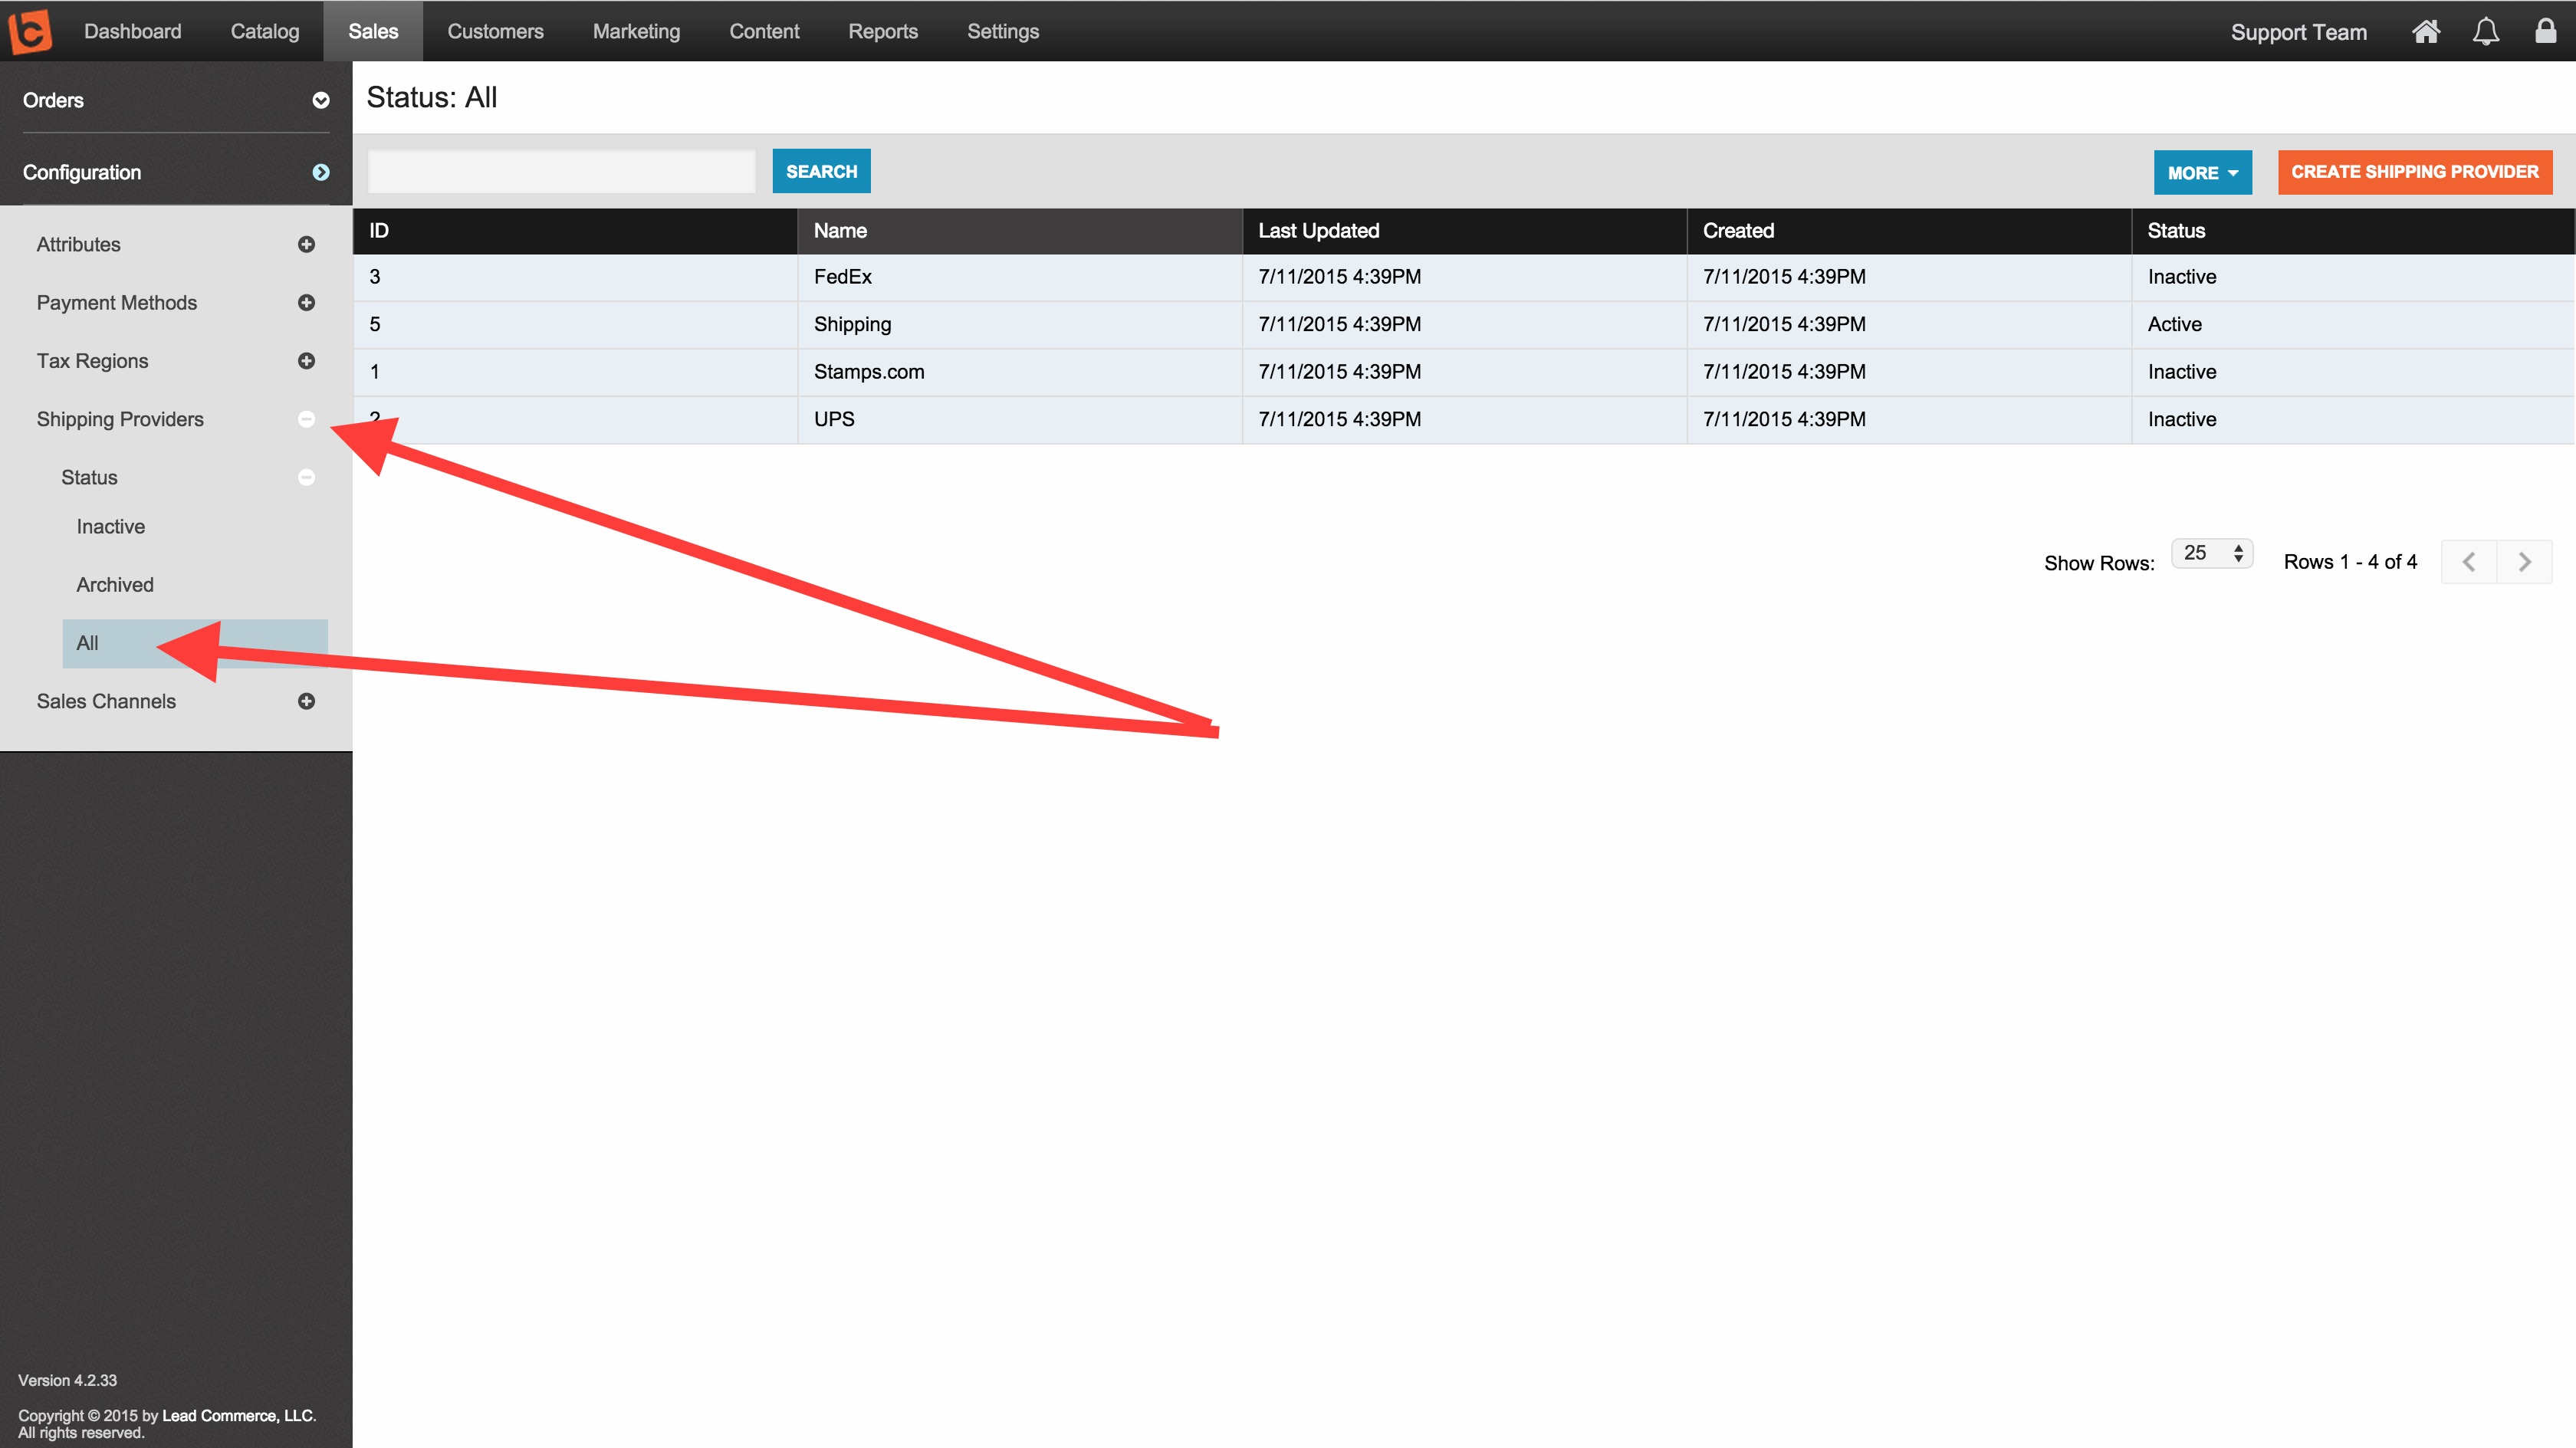
Task: Go to next page arrow
Action: tap(2524, 562)
